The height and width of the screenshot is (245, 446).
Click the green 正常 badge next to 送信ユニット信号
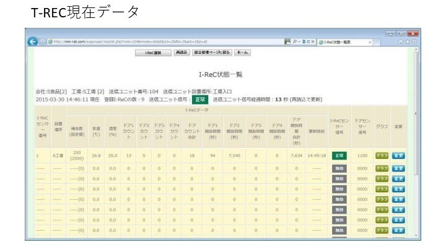coord(200,100)
